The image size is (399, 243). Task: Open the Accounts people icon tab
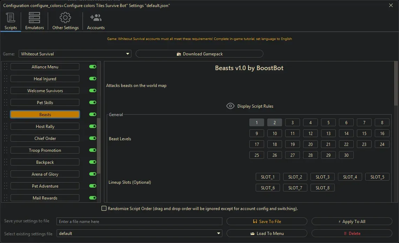(x=96, y=18)
